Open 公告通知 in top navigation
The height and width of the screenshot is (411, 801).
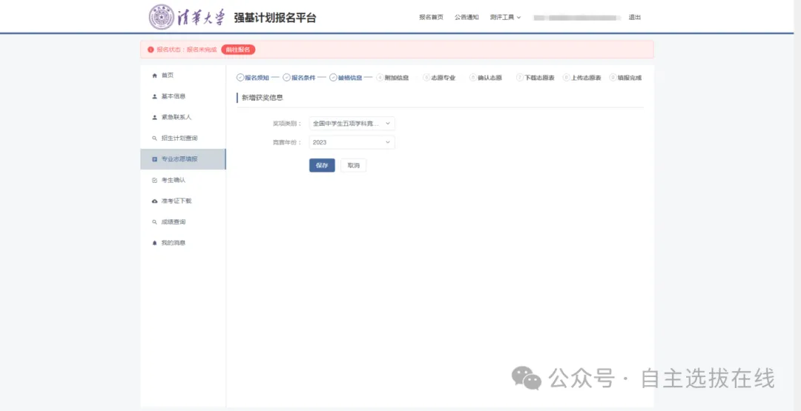(x=467, y=17)
